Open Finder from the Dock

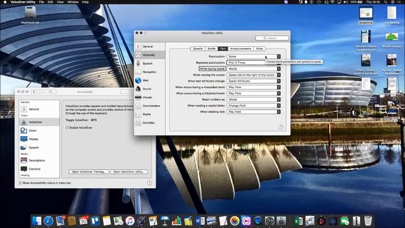pyautogui.click(x=37, y=221)
